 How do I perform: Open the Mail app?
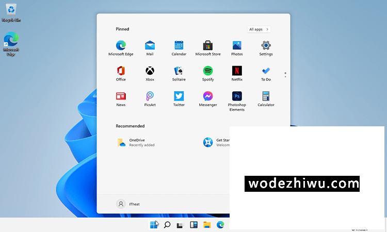150,48
